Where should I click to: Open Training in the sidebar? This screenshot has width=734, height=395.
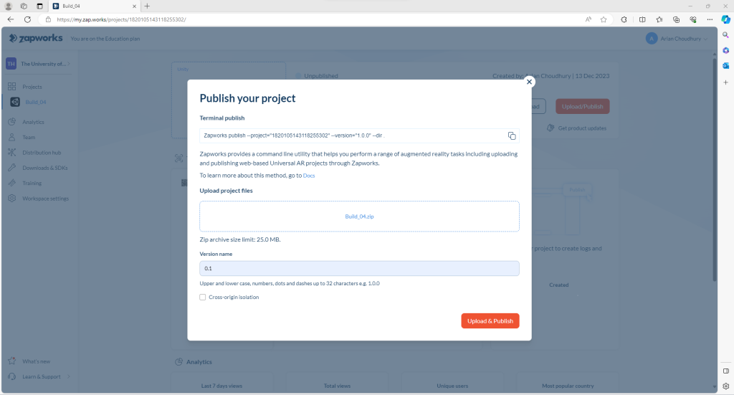tap(32, 183)
